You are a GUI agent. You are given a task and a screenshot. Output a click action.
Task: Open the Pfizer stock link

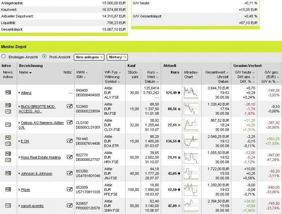25,190
